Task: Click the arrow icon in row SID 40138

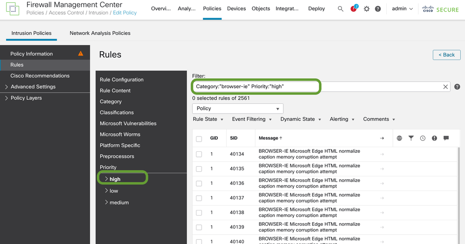Action: coord(382,212)
